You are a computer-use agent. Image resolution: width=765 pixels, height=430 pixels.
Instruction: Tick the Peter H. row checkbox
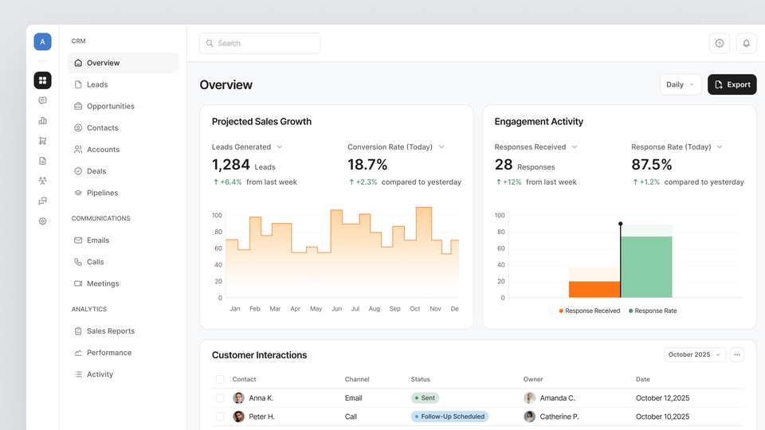[220, 416]
